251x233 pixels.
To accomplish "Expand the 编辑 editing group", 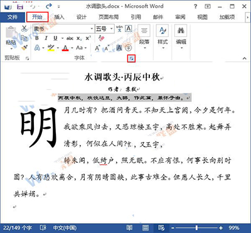I will tap(181, 38).
